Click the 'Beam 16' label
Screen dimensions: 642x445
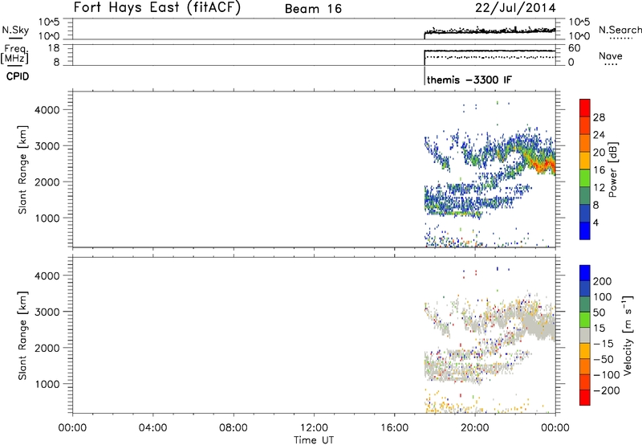pyautogui.click(x=313, y=9)
